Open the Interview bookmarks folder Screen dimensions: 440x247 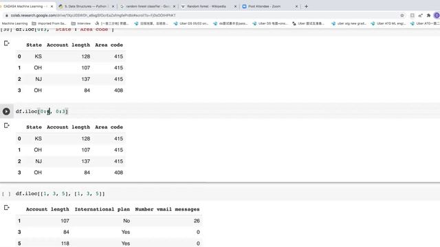[x=81, y=23]
